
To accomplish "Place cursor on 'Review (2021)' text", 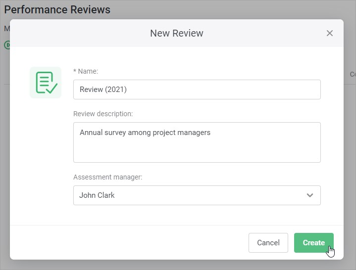I will click(103, 90).
